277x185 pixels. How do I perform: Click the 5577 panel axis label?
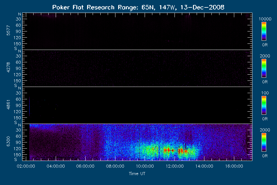click(8, 31)
